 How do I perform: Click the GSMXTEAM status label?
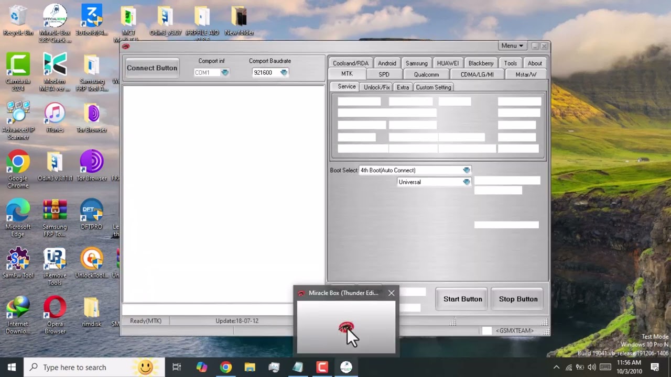tap(515, 331)
